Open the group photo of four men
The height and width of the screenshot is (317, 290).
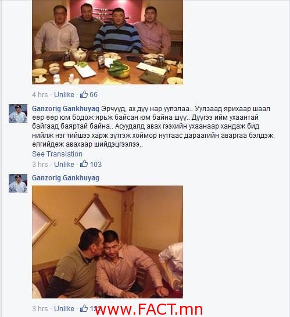click(108, 42)
